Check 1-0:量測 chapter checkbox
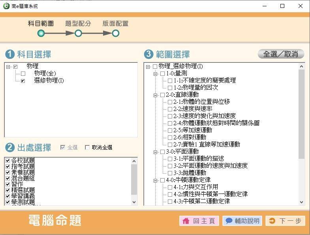Image resolution: width=310 pixels, height=235 pixels. click(x=163, y=73)
